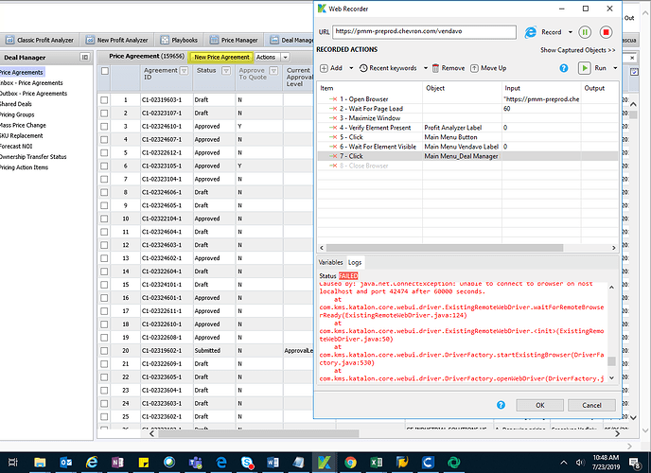Screen dimensions: 651x473
Task: Open New Profit Analyzer tab
Action: (117, 40)
